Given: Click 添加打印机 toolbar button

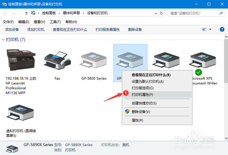Looking at the screenshot, I should click(36, 29).
